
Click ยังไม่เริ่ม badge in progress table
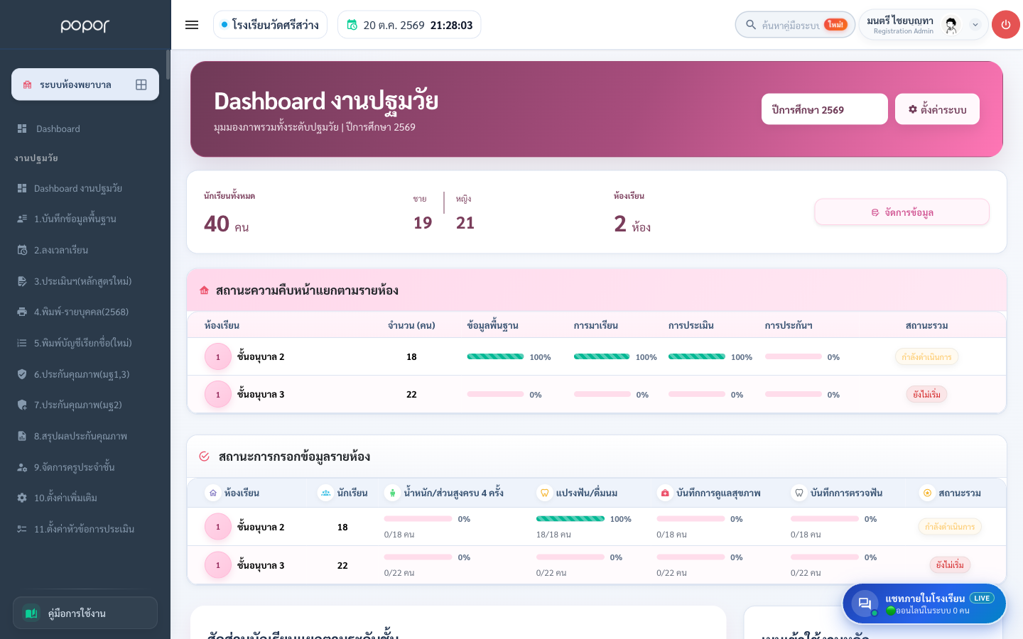[x=926, y=394]
